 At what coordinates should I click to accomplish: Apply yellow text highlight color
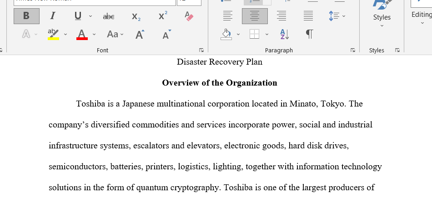coord(54,35)
